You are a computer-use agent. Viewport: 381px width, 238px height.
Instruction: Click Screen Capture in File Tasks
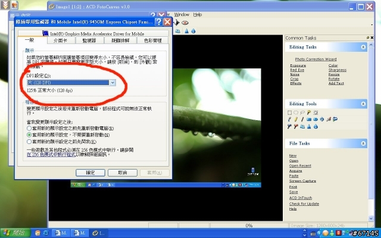pos(302,181)
